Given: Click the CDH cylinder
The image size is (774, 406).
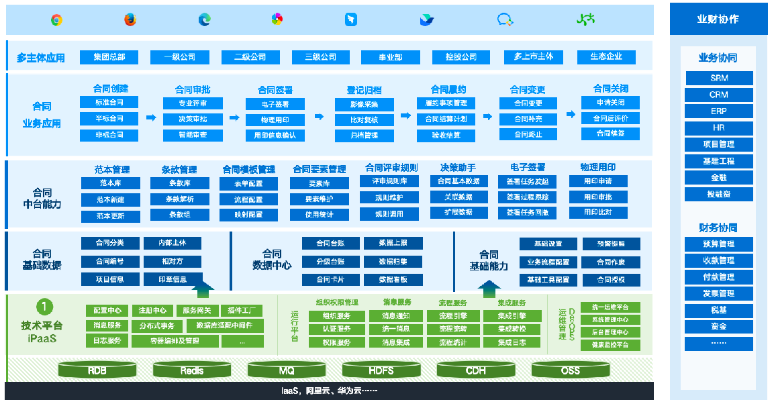Looking at the screenshot, I should pyautogui.click(x=476, y=370).
